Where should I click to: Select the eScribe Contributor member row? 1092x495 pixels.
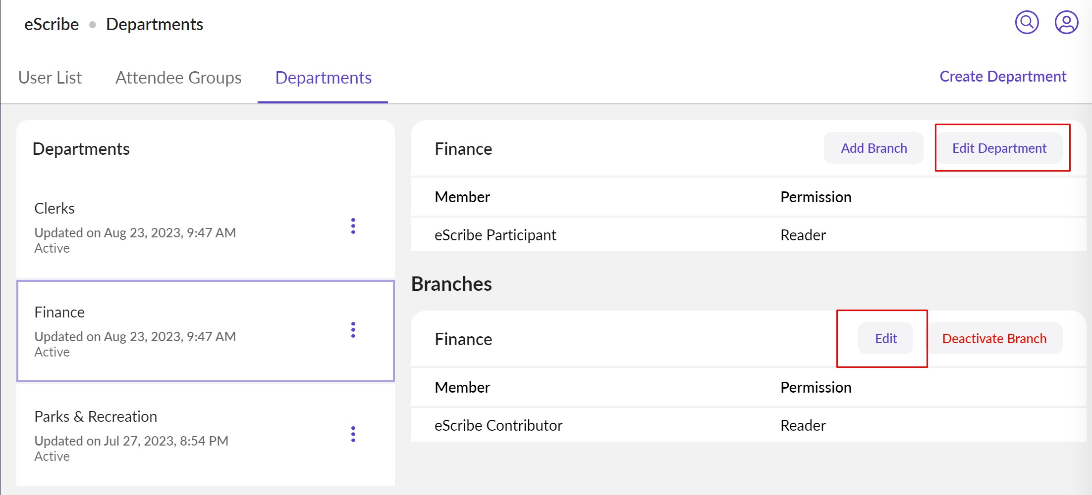coord(498,425)
